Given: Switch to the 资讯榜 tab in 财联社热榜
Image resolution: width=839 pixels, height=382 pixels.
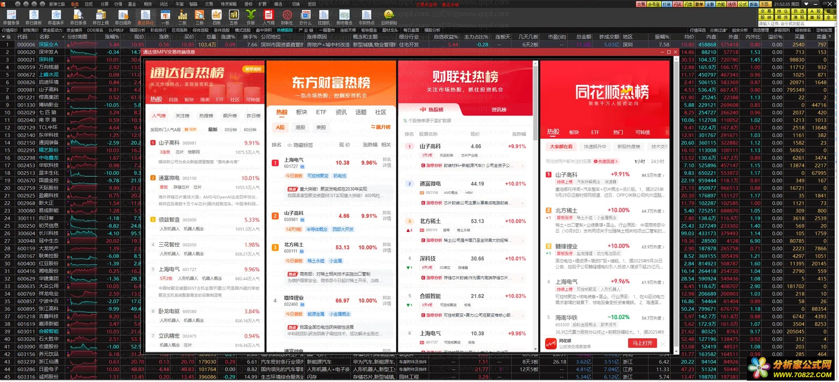Looking at the screenshot, I should pyautogui.click(x=498, y=109).
